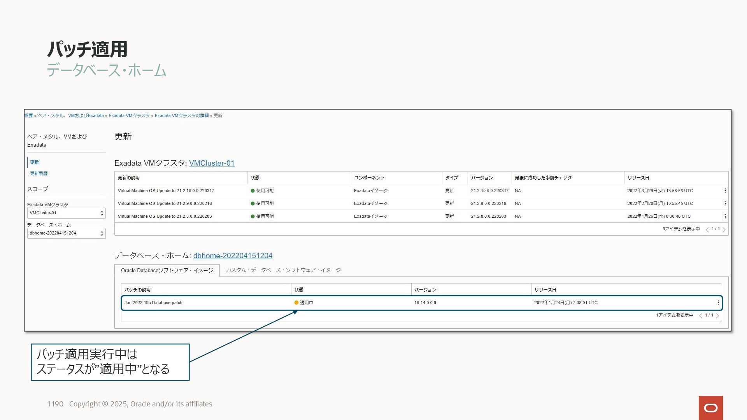This screenshot has height=420, width=747.
Task: Switch to カスタム・データベース・ソフトウェア・イメージ tab
Action: (283, 270)
